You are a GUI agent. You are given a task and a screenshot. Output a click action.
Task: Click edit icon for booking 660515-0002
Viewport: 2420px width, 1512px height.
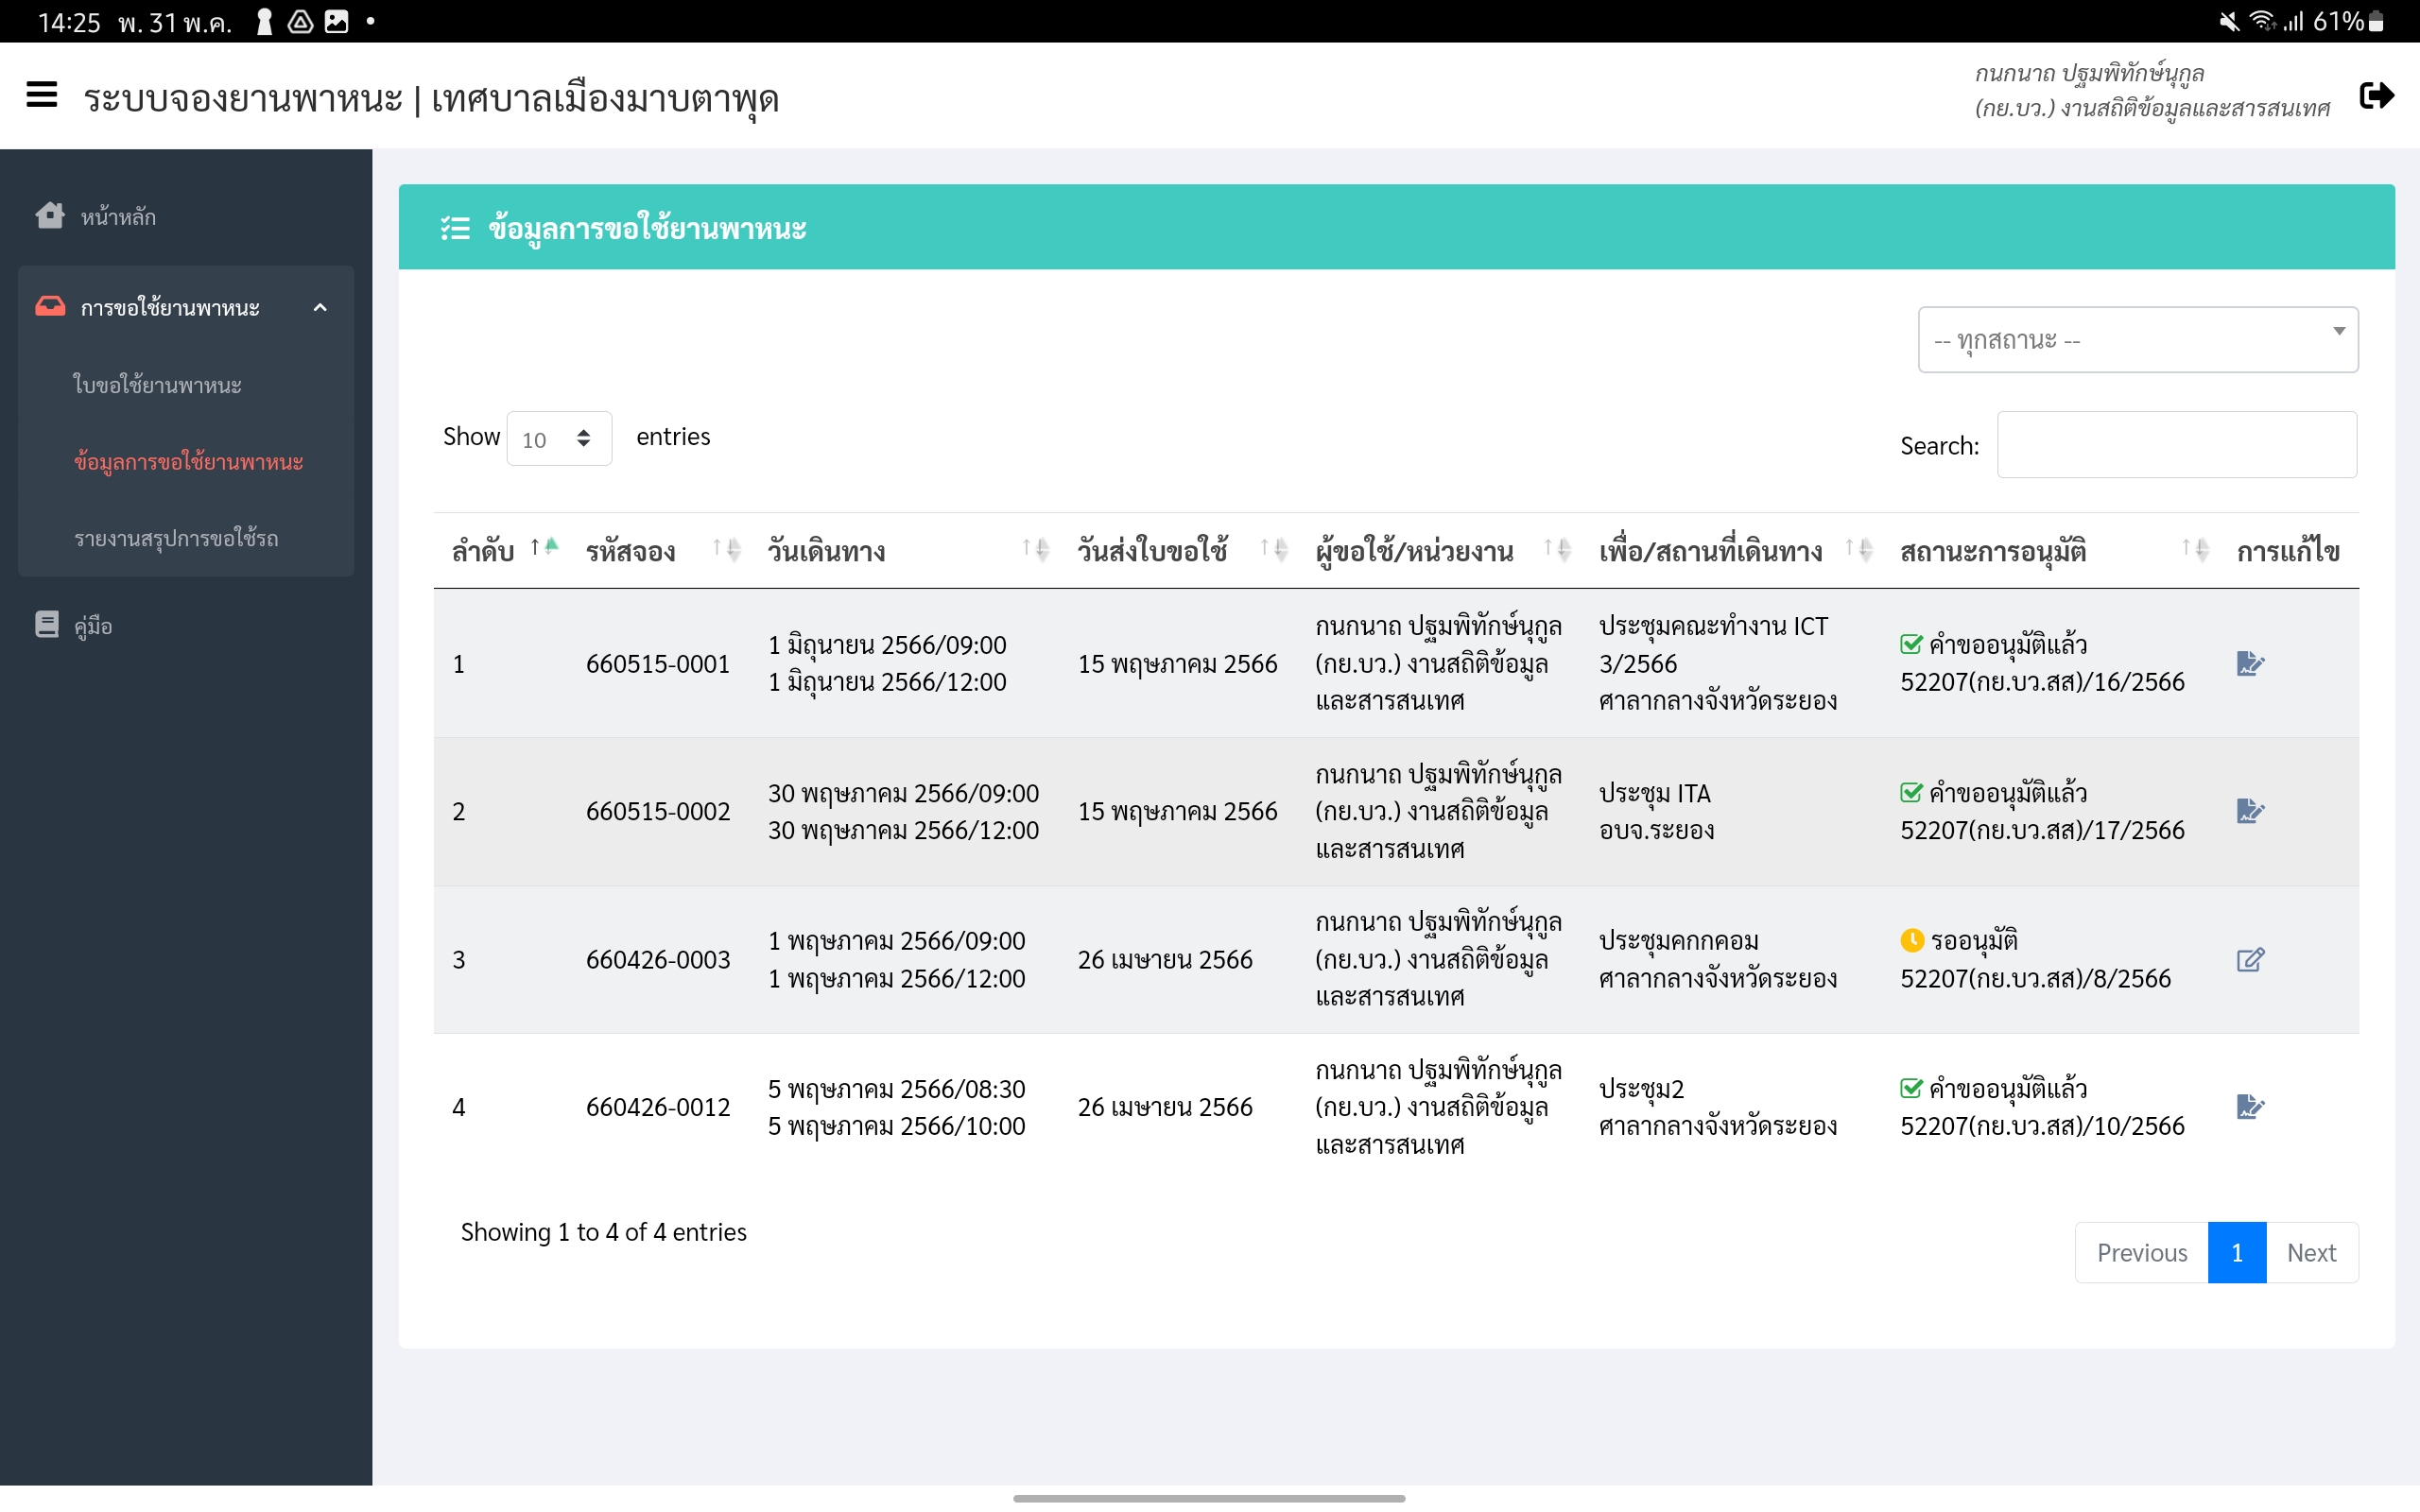[2249, 811]
